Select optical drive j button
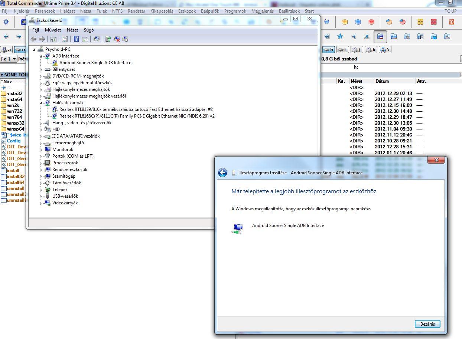This screenshot has height=339, width=462. (357, 50)
